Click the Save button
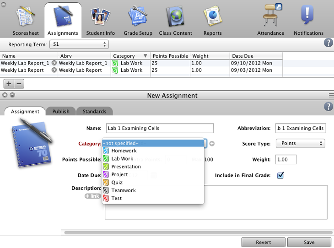This screenshot has height=248, width=334. pos(309,243)
